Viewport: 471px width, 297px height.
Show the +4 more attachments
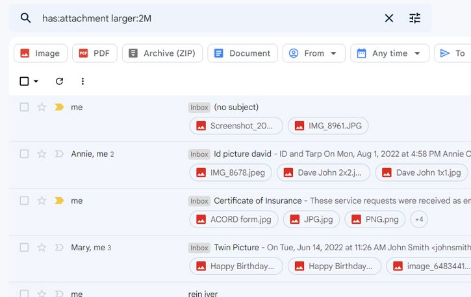[x=419, y=219]
